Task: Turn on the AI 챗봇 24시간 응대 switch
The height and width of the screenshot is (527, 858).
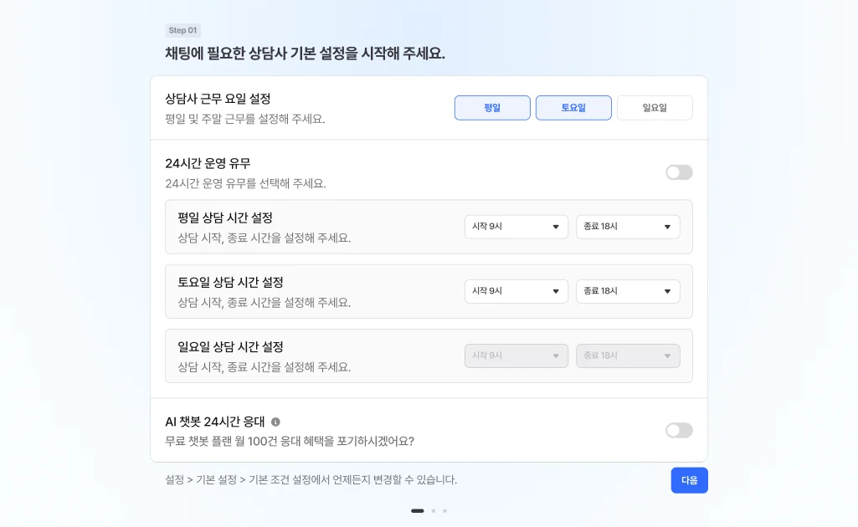Action: click(679, 429)
